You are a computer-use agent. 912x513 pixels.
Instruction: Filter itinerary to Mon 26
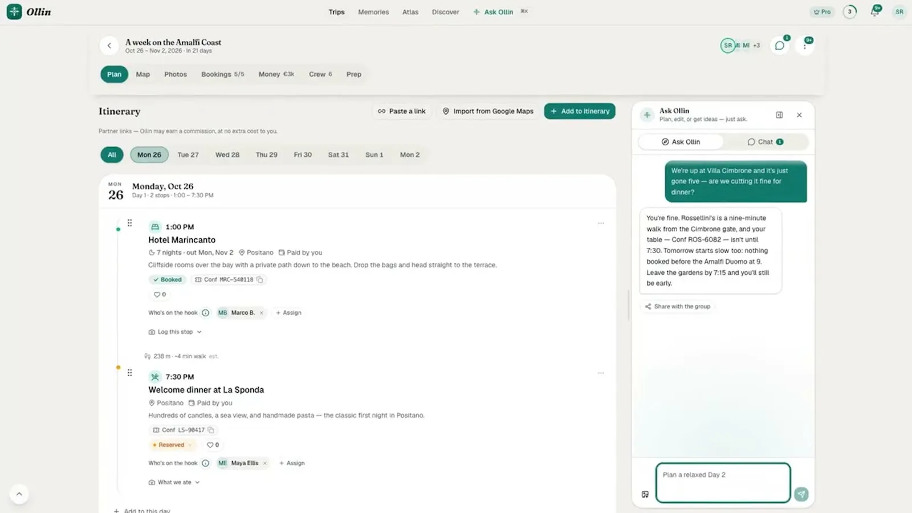149,154
